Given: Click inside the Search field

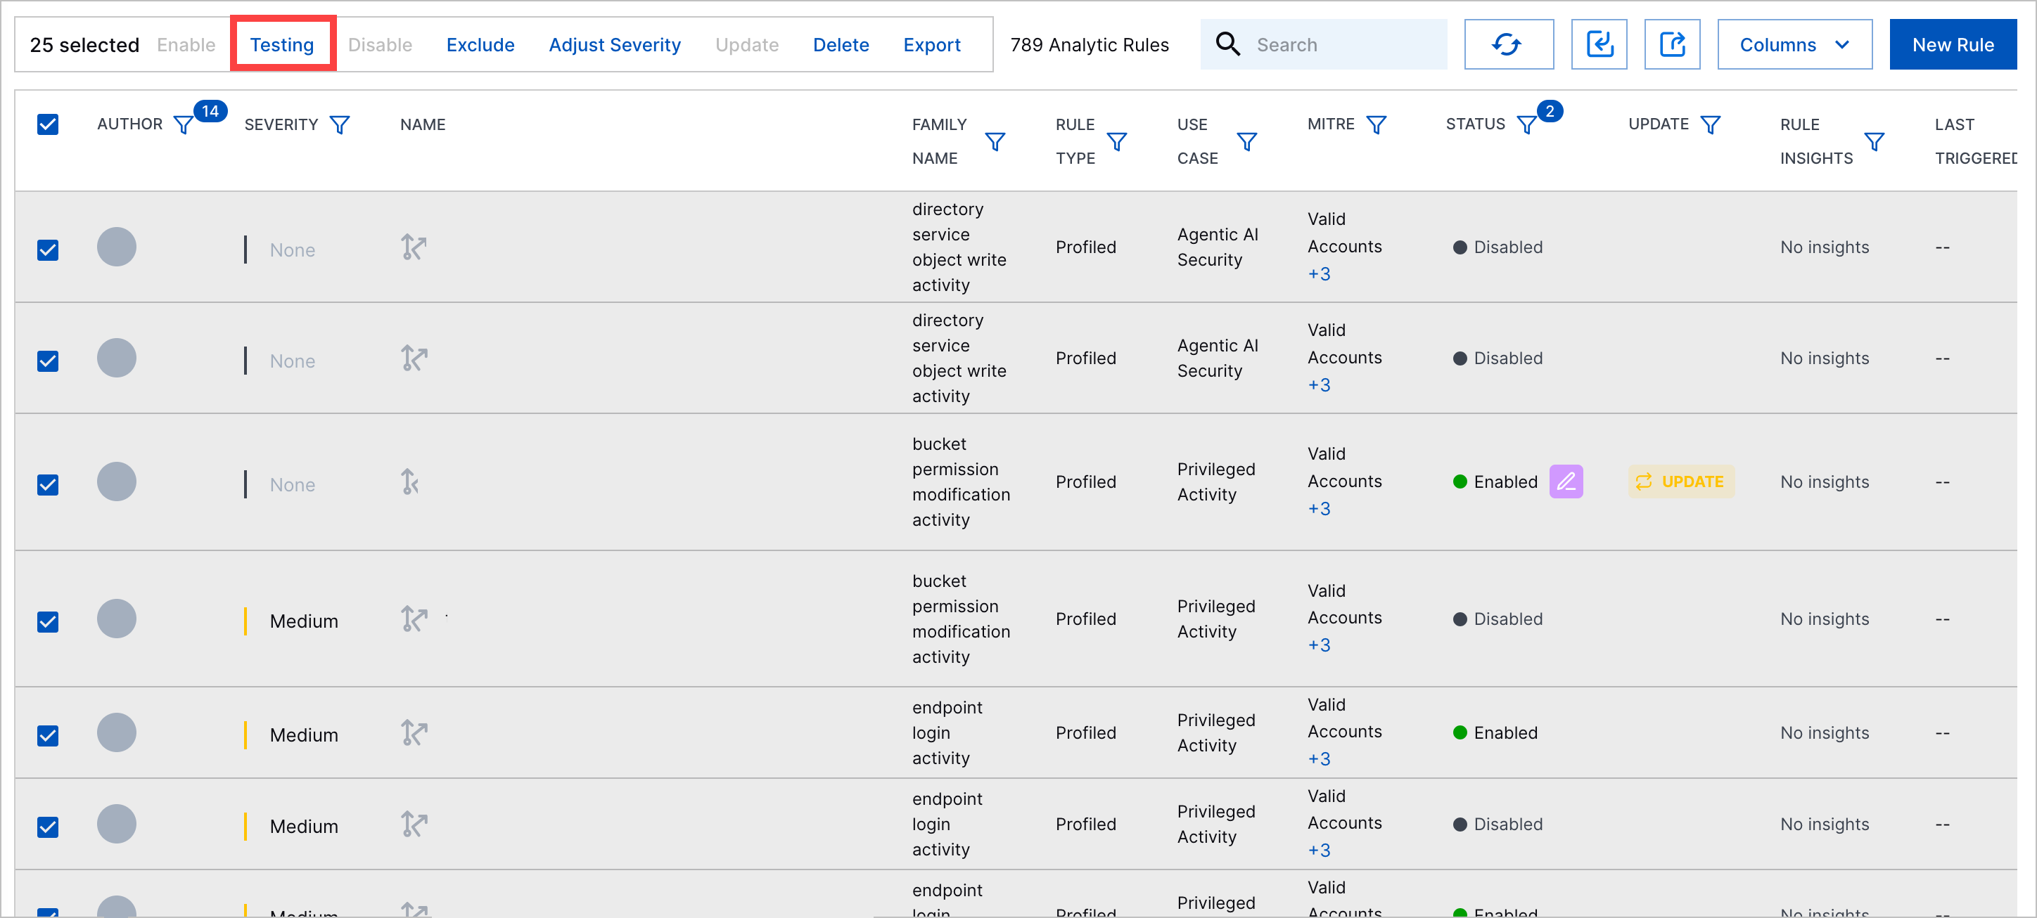Looking at the screenshot, I should (x=1344, y=44).
